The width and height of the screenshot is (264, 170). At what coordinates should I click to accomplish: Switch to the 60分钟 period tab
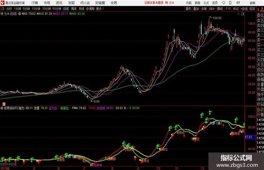coord(57,9)
